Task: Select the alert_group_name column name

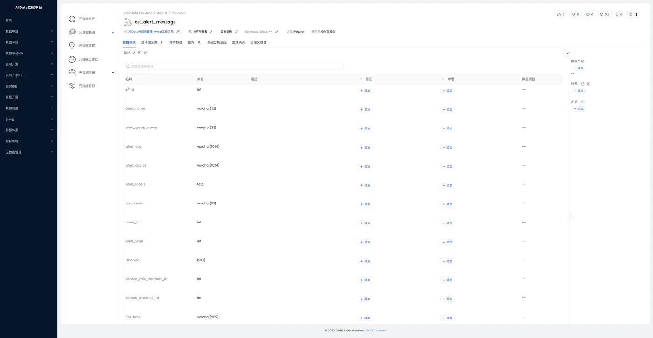Action: pos(141,128)
